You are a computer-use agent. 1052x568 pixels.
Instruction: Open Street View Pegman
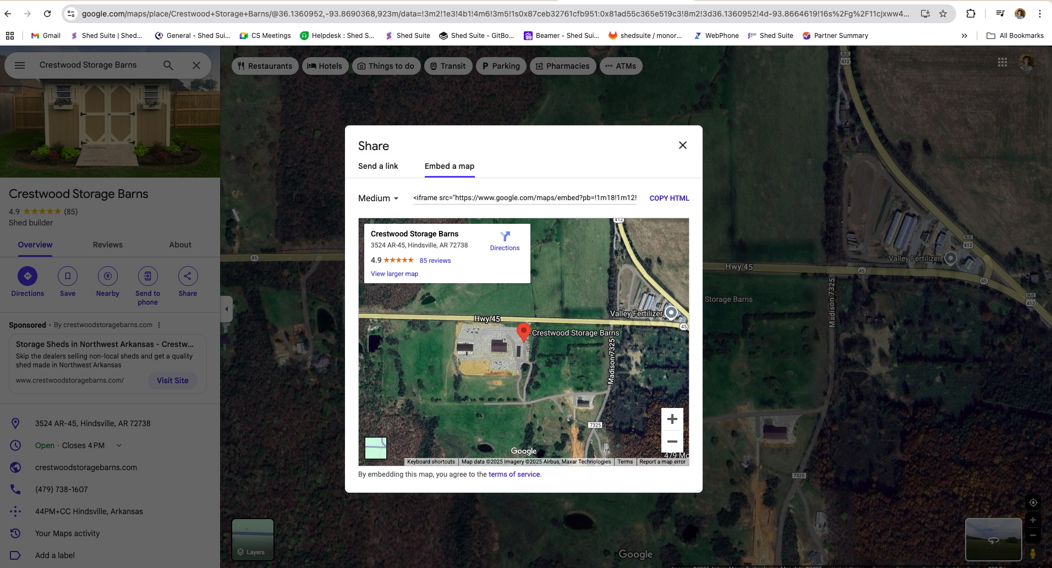tap(1033, 554)
